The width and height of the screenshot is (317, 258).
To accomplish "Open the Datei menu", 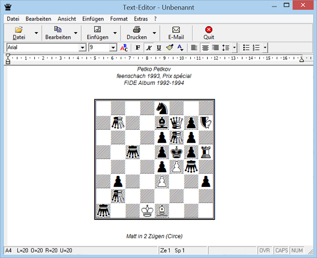I will (13, 19).
